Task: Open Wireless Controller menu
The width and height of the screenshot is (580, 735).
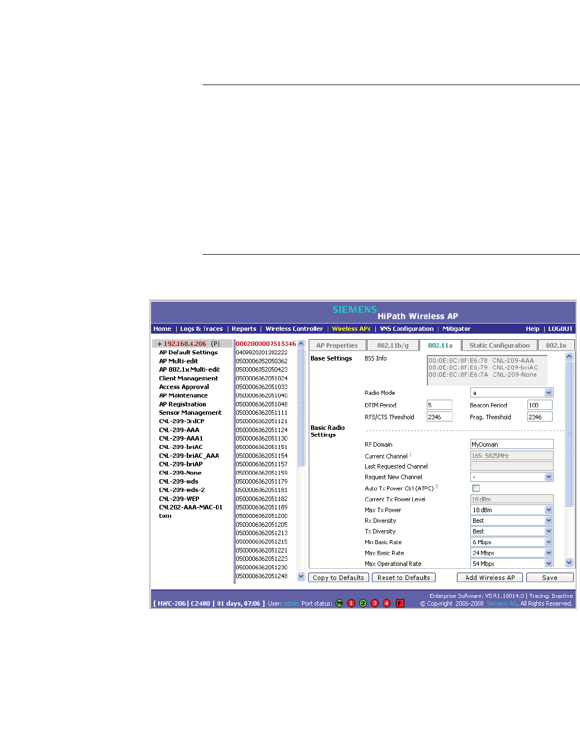Action: pyautogui.click(x=294, y=329)
